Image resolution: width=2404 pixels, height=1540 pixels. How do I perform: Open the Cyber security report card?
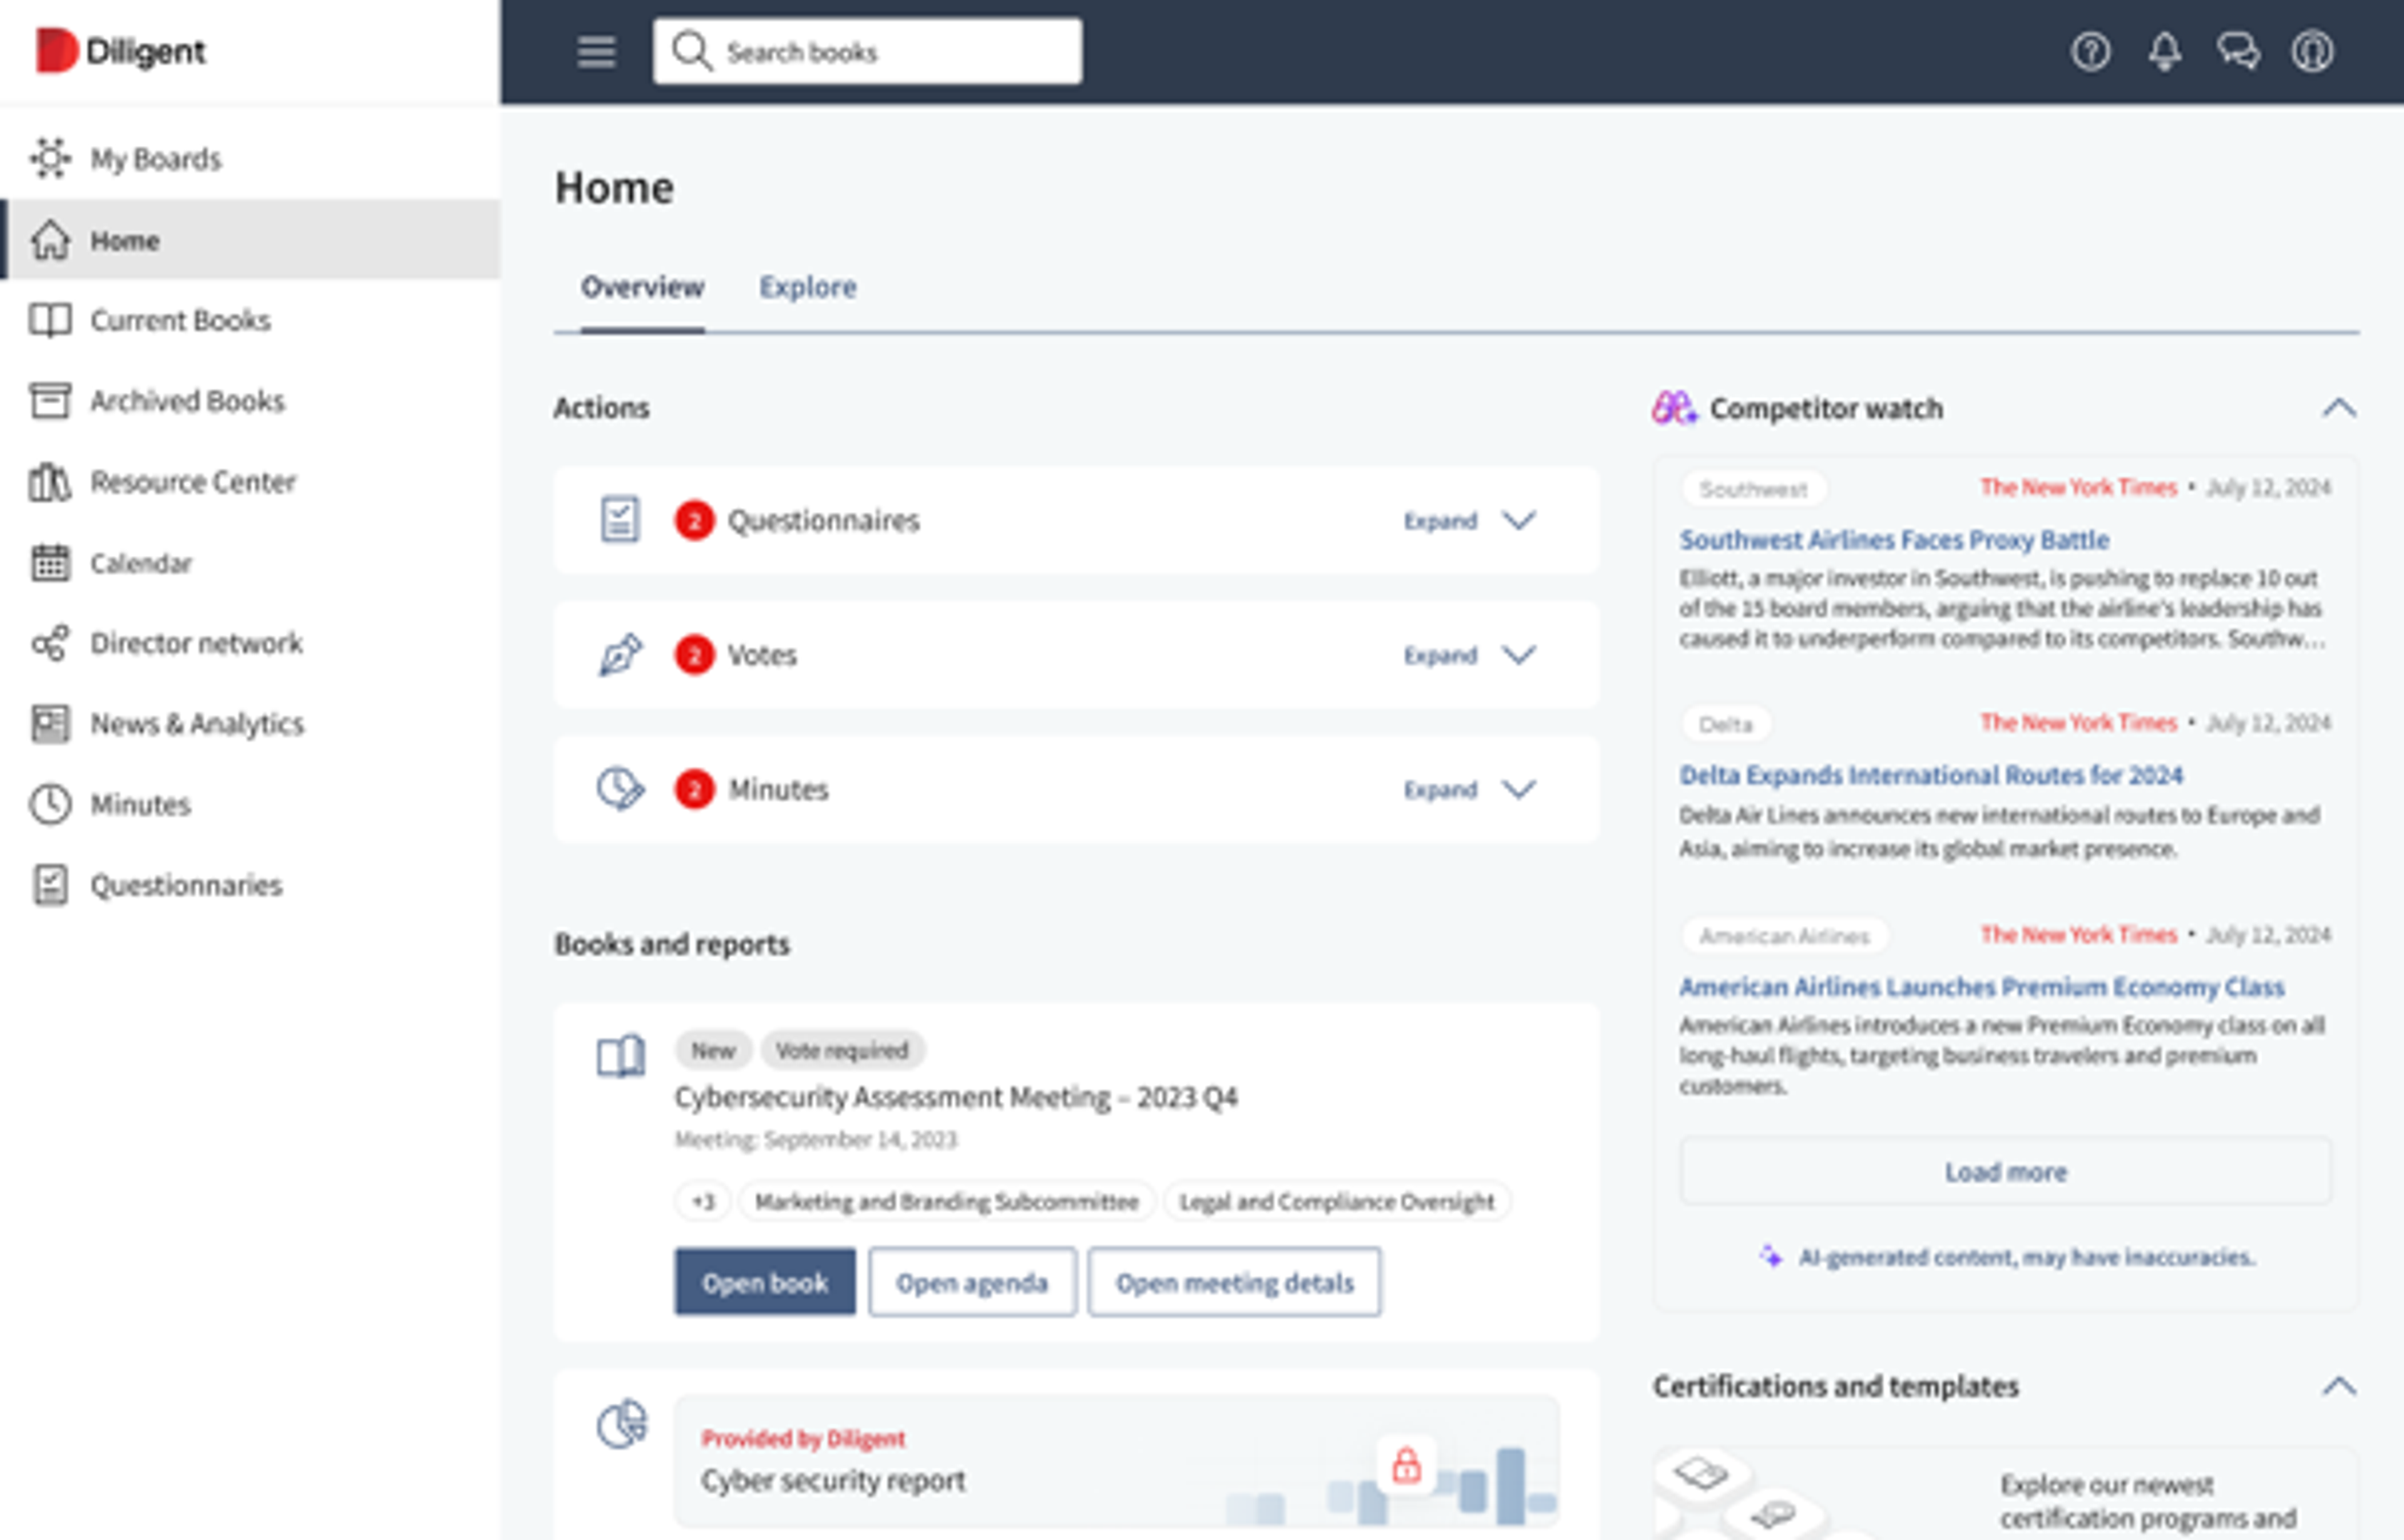tap(1116, 1461)
